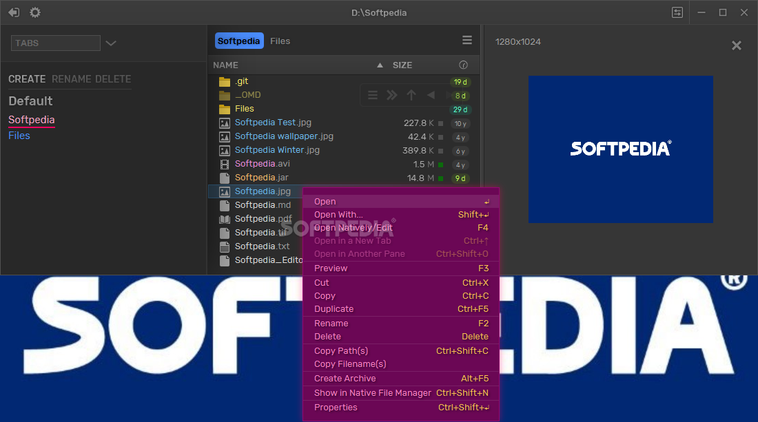Choose Copy Filename(s) from context menu
The height and width of the screenshot is (422, 758).
click(401, 363)
